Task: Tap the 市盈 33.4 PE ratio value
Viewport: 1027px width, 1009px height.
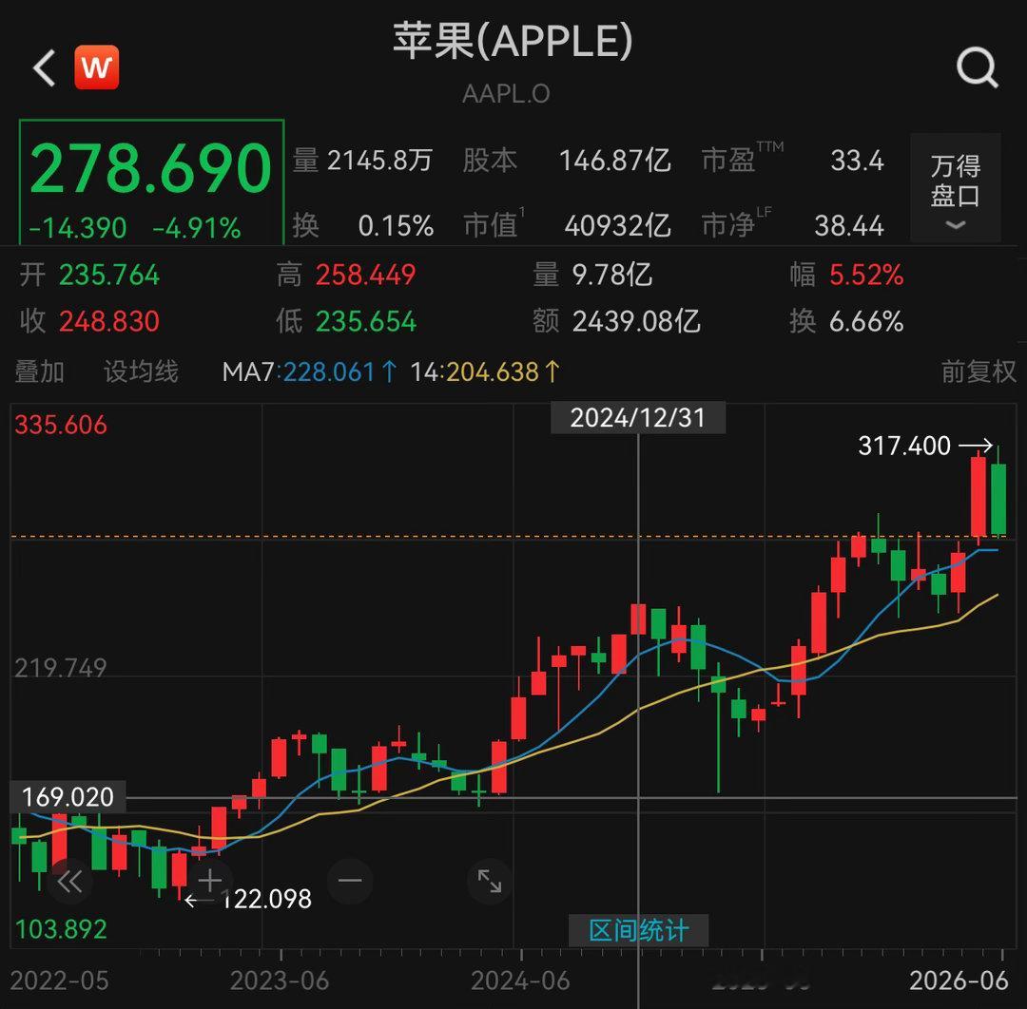Action: pos(792,161)
